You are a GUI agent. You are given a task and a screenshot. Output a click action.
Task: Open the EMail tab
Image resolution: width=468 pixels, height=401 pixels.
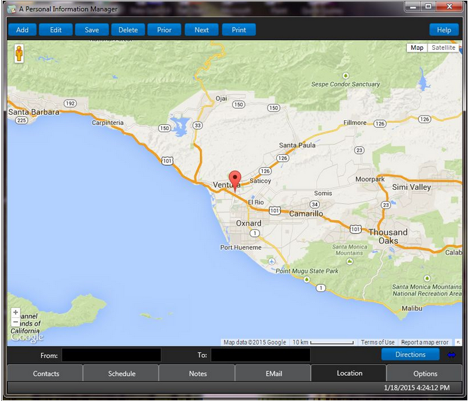[x=273, y=374]
